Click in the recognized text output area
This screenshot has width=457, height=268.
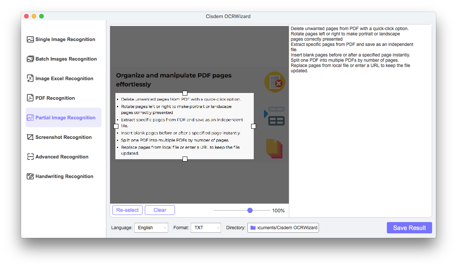point(360,143)
